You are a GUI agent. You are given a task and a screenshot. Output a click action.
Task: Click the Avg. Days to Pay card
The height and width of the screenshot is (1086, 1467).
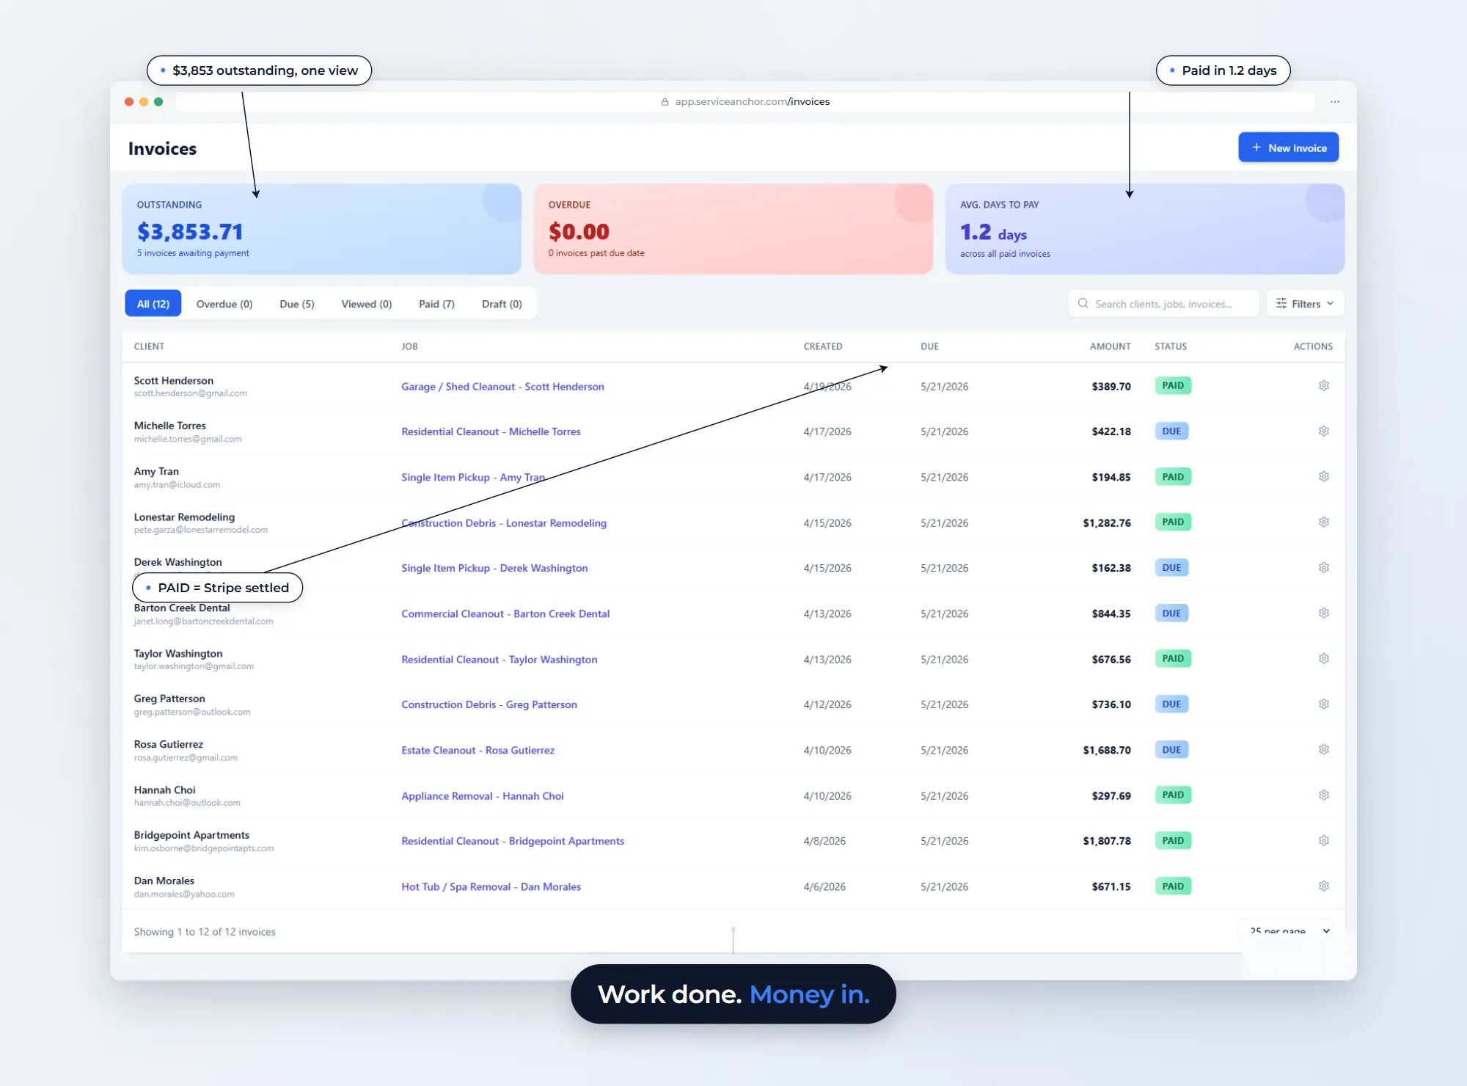point(1145,229)
